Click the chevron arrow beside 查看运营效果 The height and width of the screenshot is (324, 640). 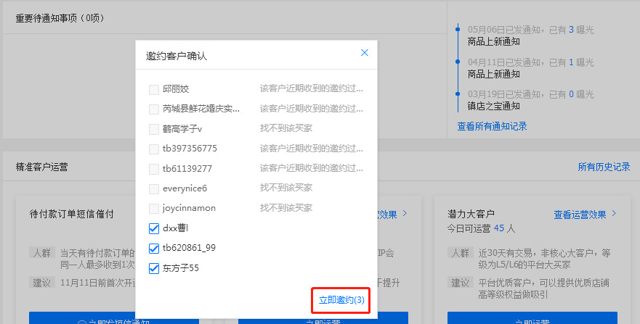pyautogui.click(x=614, y=214)
